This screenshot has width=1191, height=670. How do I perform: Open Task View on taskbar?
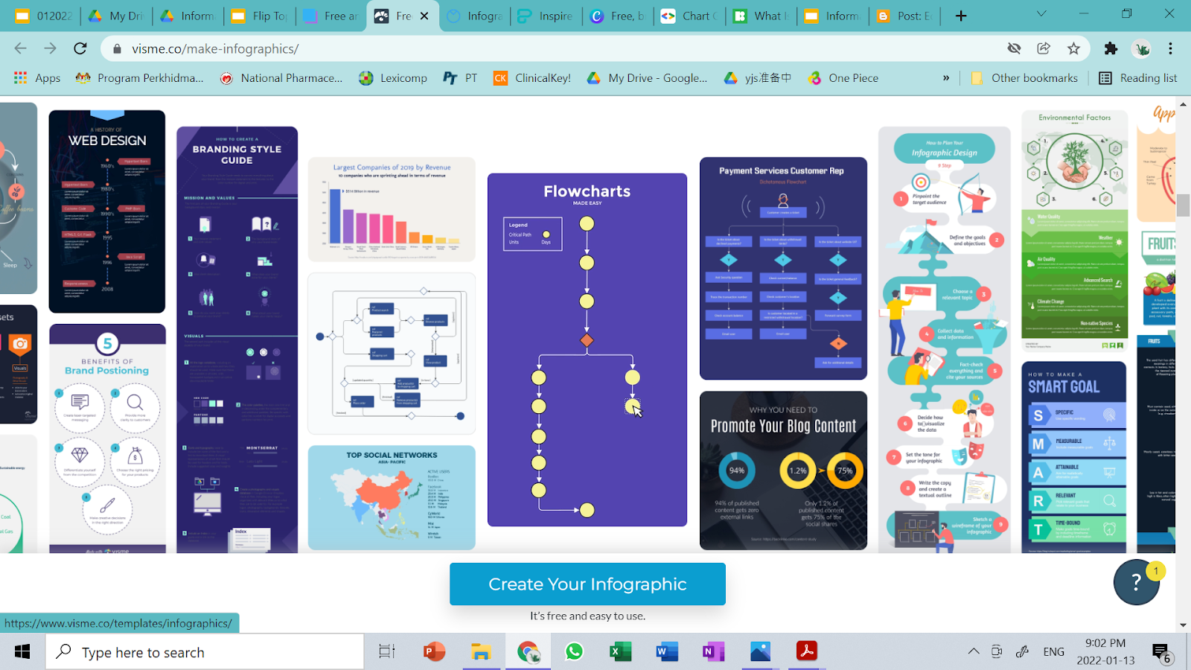pos(387,652)
